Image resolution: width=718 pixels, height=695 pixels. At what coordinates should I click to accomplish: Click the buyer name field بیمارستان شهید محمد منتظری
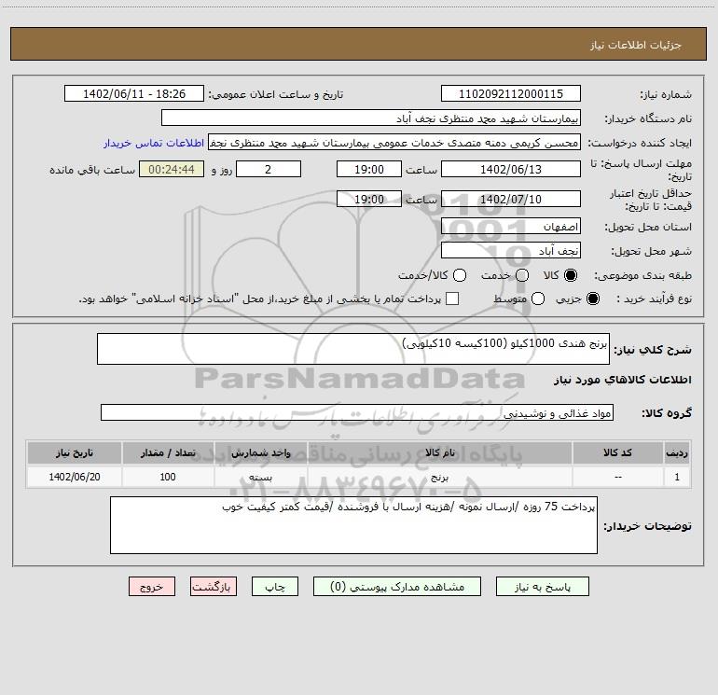[371, 118]
